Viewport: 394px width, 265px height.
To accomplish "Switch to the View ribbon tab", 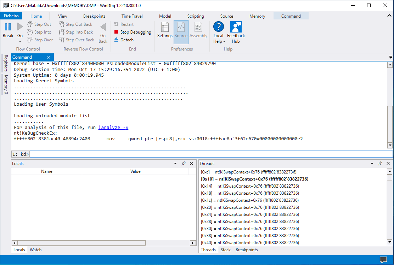I will click(63, 16).
